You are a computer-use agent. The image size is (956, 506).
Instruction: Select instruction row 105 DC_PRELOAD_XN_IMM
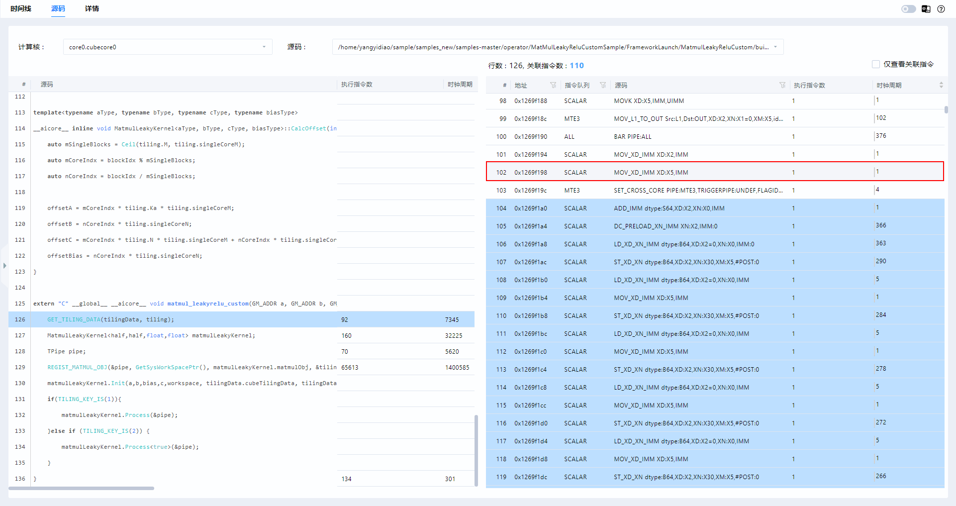pyautogui.click(x=715, y=226)
